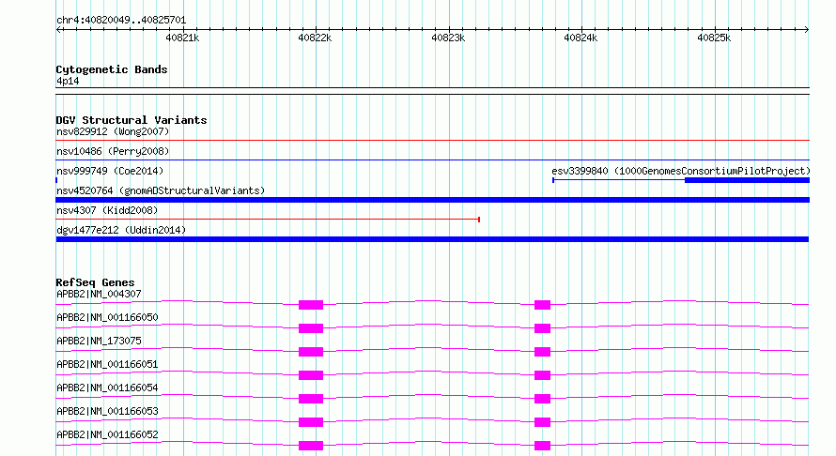Open variant nsv999749 (Coe2014) label
836x456 pixels.
click(110, 171)
